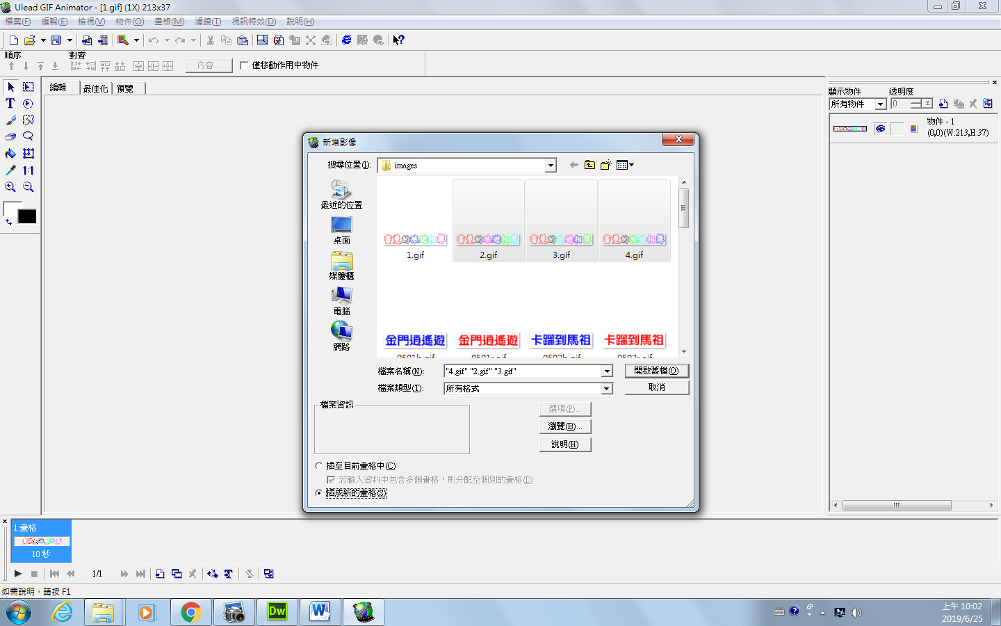1001x626 pixels.
Task: Select the Text tool in toolbox
Action: [10, 104]
